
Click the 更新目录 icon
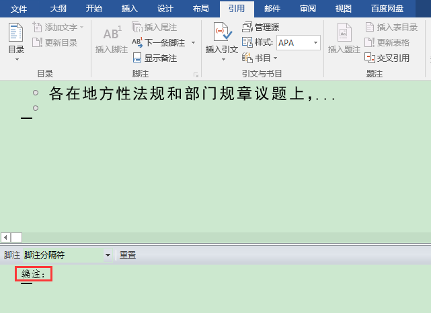coord(37,42)
